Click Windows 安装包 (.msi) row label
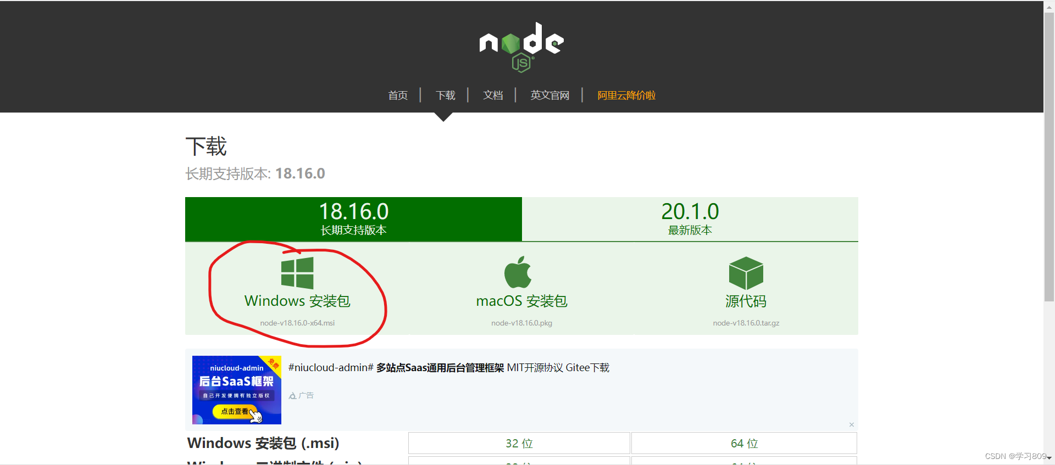Image resolution: width=1055 pixels, height=465 pixels. click(263, 443)
